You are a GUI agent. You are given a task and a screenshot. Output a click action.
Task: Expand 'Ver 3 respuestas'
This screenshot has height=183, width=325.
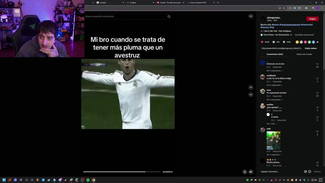(274, 71)
